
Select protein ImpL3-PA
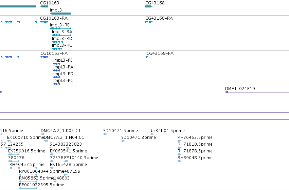coord(63,67)
